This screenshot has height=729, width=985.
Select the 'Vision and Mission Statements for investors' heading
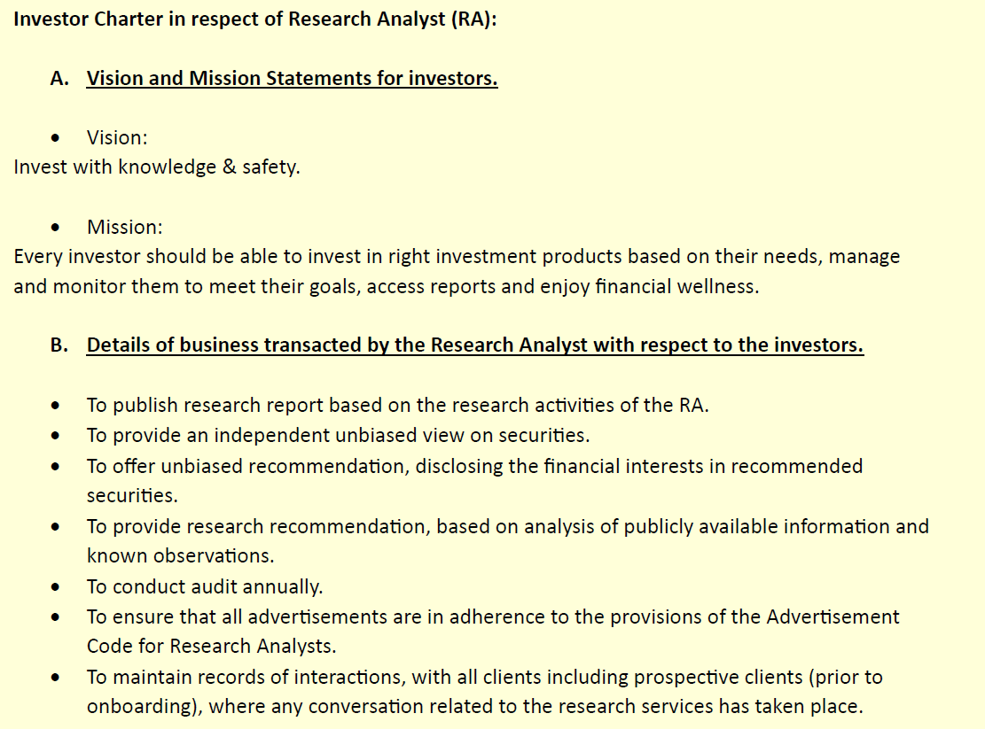292,79
